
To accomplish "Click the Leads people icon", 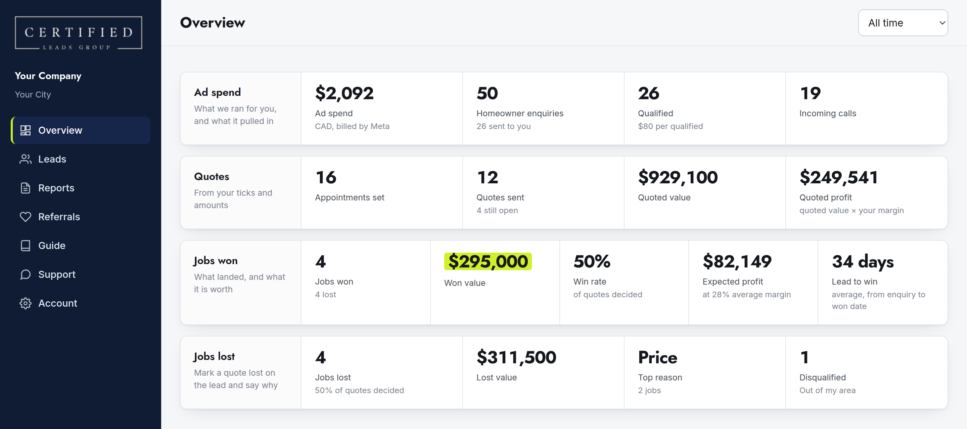I will click(x=26, y=159).
